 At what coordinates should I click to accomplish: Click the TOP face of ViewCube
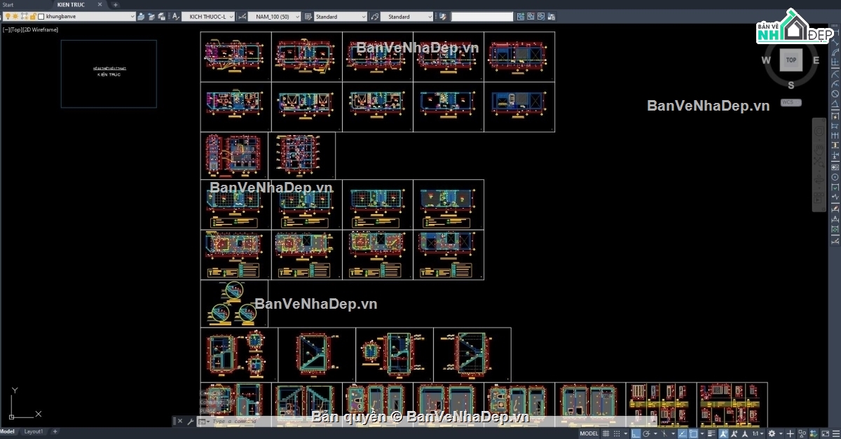coord(791,60)
